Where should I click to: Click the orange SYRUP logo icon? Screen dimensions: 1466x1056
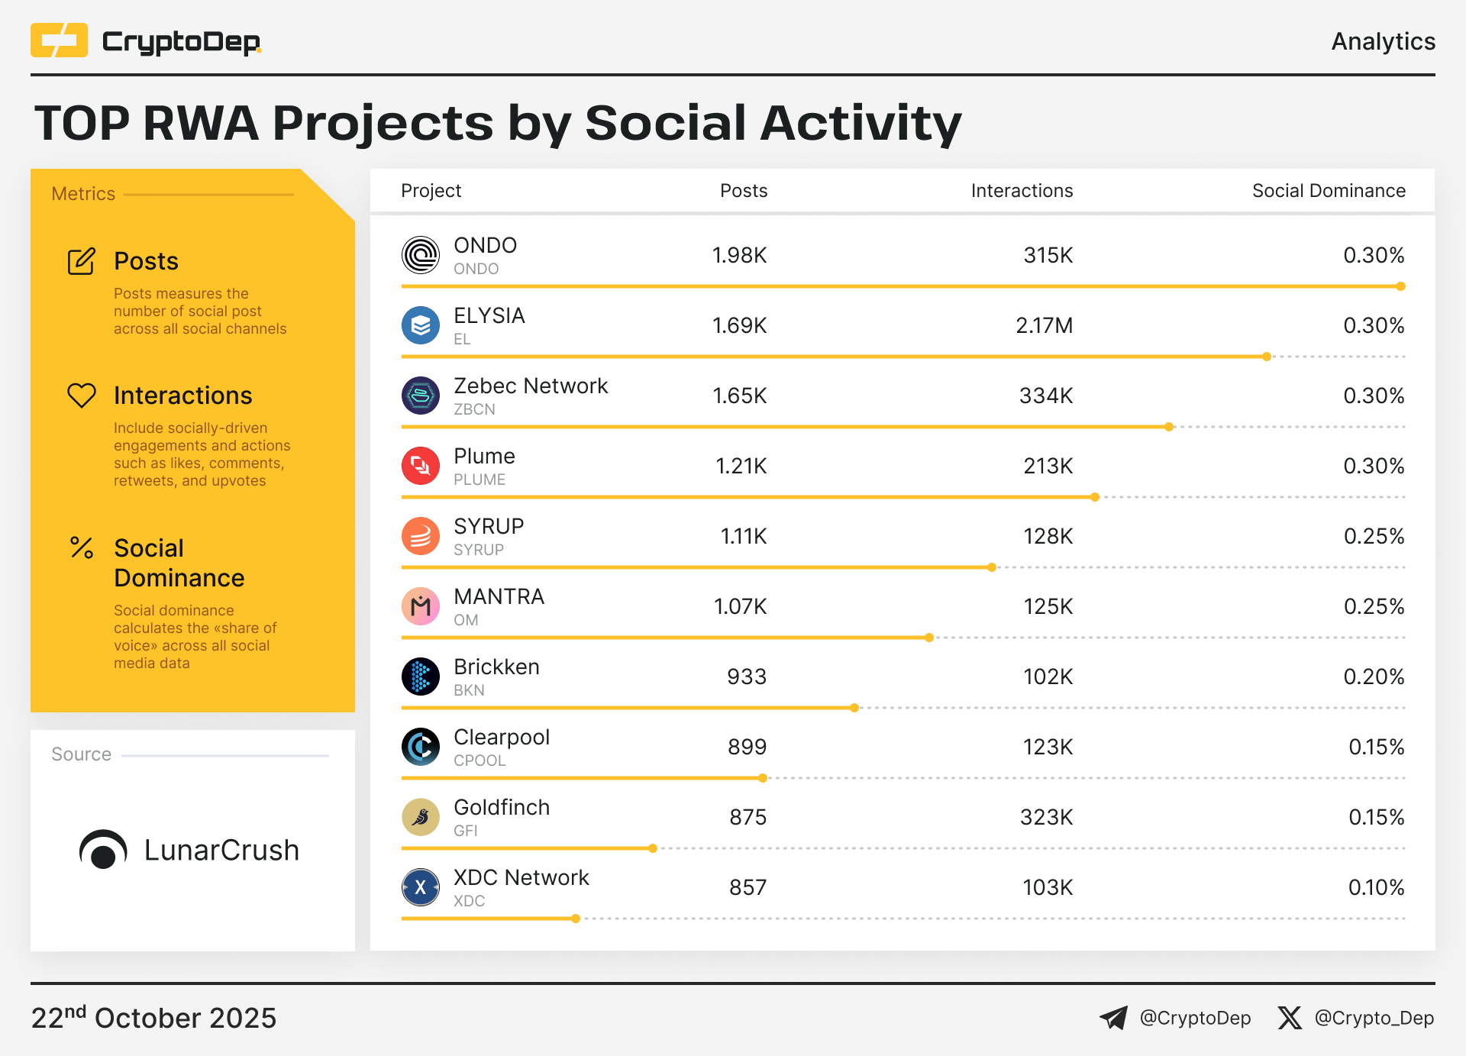(421, 536)
